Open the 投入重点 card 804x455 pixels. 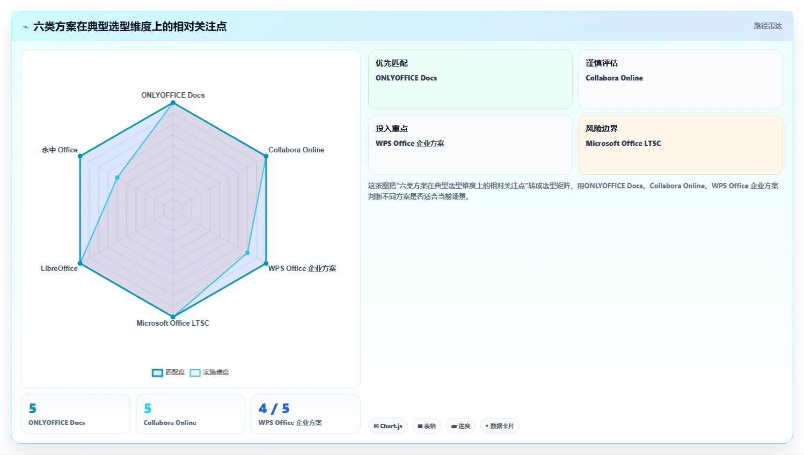coord(470,145)
